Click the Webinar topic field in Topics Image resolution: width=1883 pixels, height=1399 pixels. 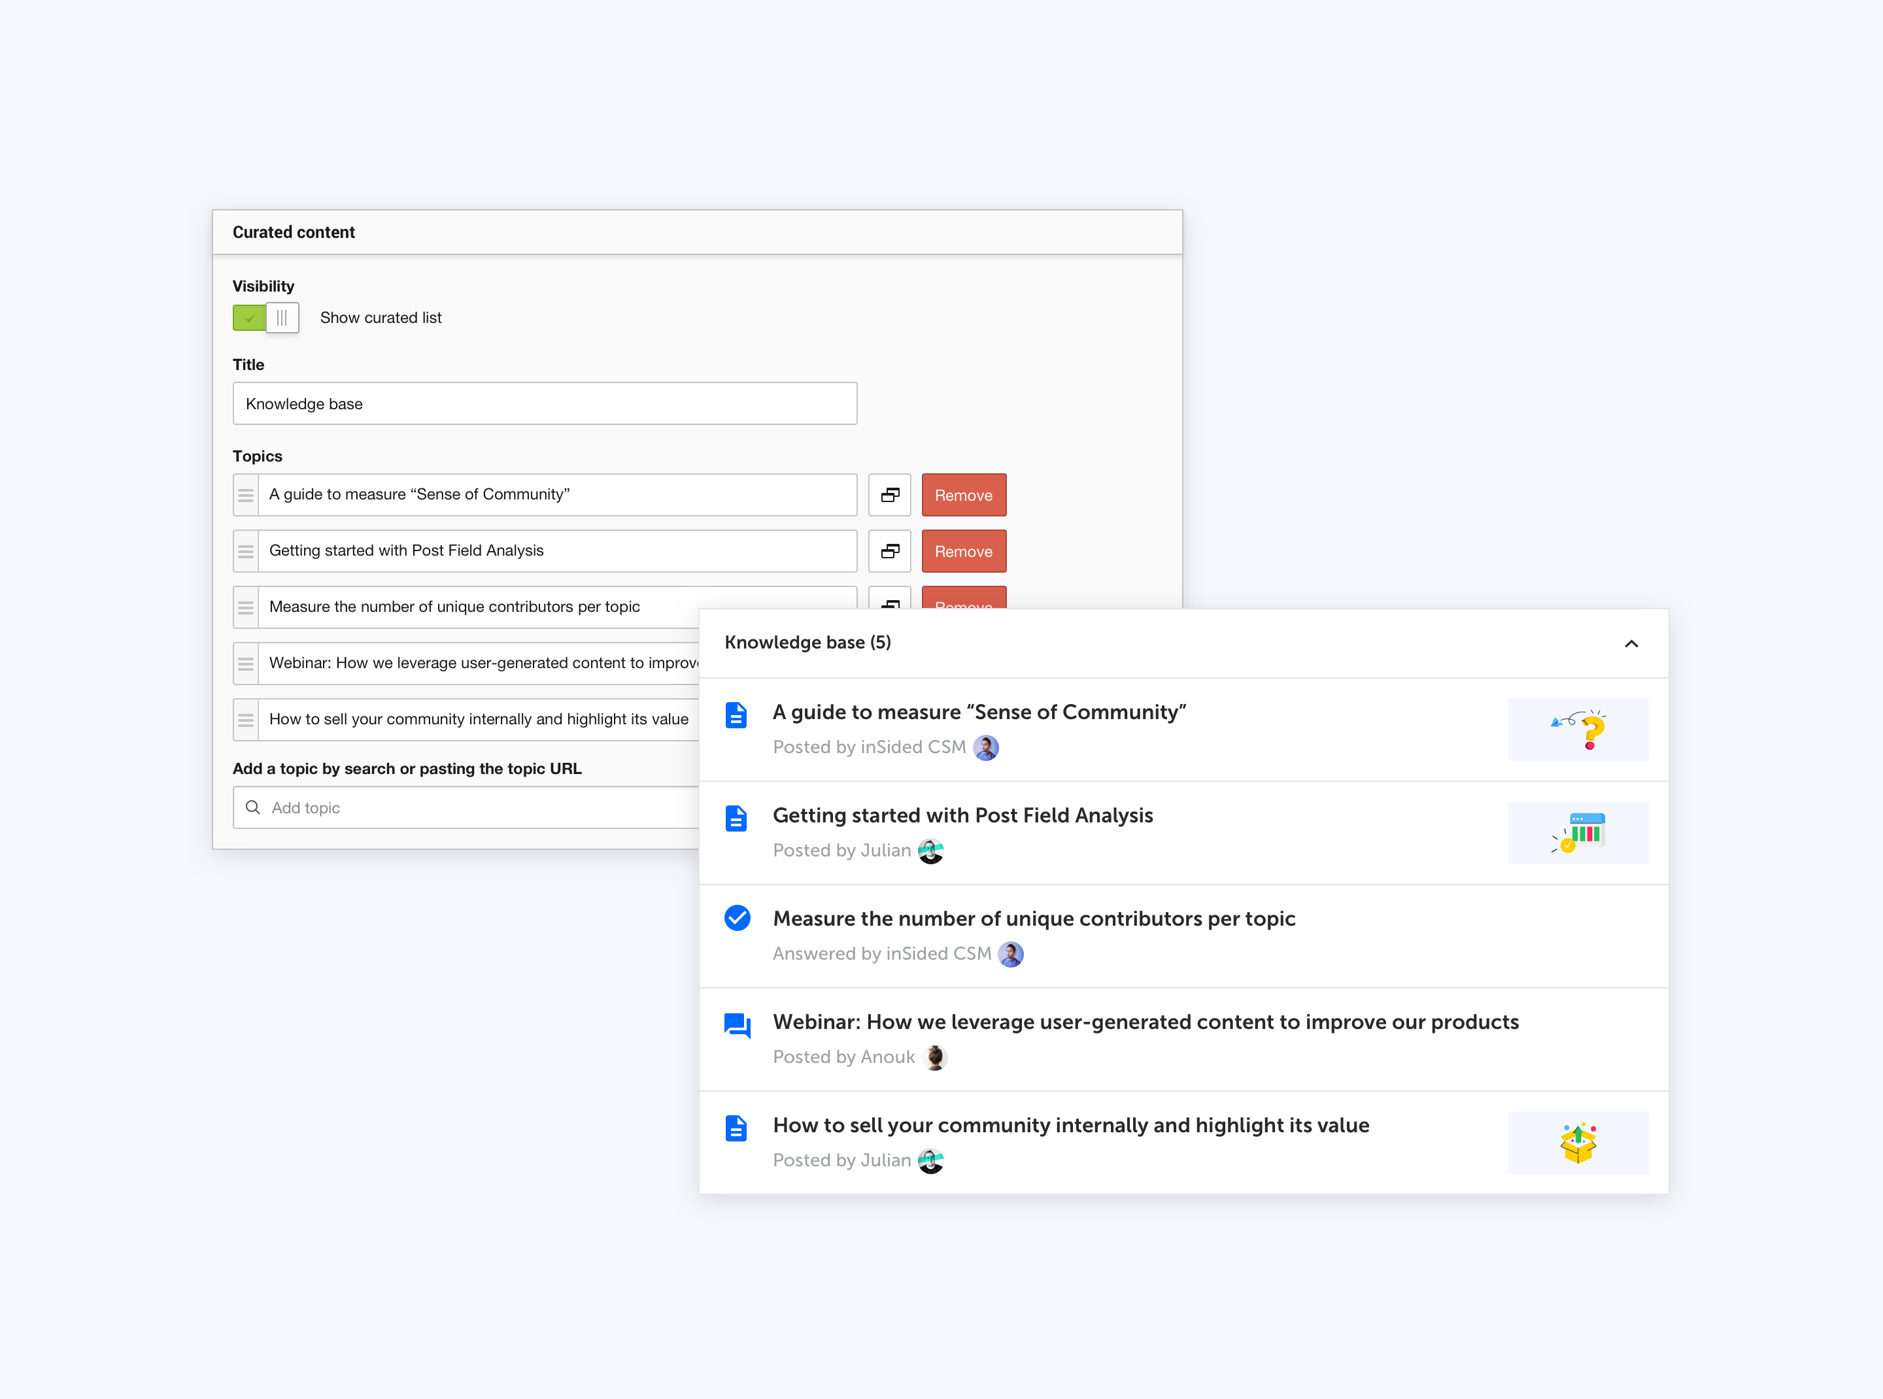point(479,664)
